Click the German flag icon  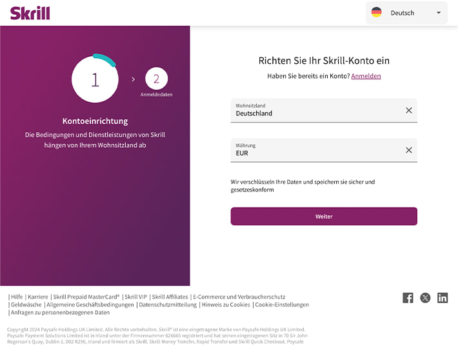tap(376, 12)
